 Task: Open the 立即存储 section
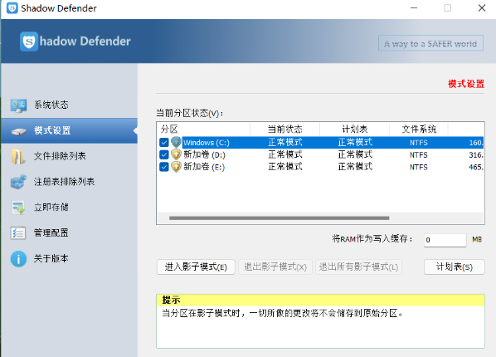70,208
